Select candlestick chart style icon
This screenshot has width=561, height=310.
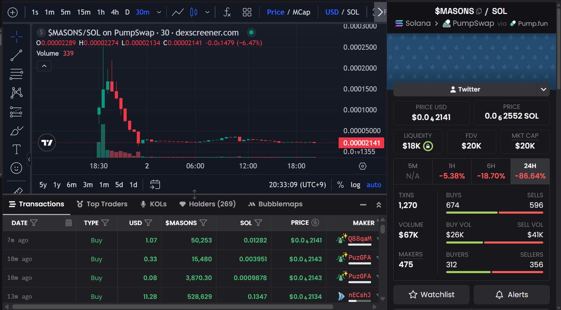click(194, 12)
